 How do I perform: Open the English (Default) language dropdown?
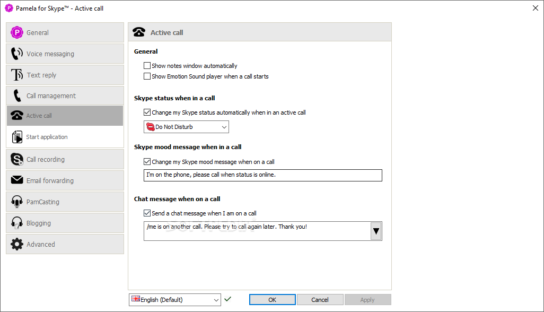pyautogui.click(x=175, y=299)
